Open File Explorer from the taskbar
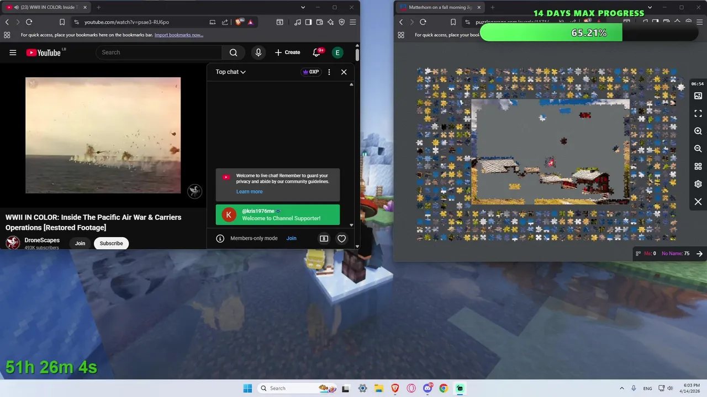The width and height of the screenshot is (707, 397). pyautogui.click(x=379, y=388)
